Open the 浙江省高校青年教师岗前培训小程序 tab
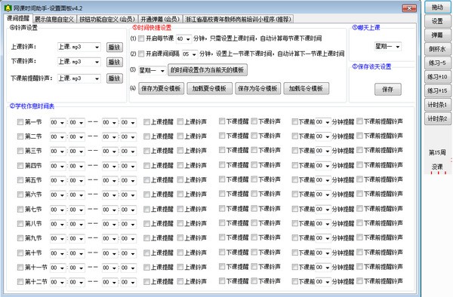Viewport: 453px width, 297px height. (x=238, y=19)
